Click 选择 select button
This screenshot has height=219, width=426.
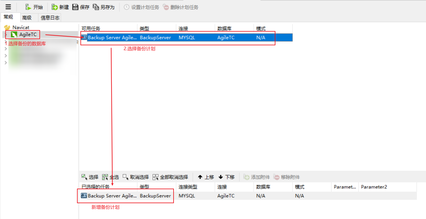coord(90,177)
